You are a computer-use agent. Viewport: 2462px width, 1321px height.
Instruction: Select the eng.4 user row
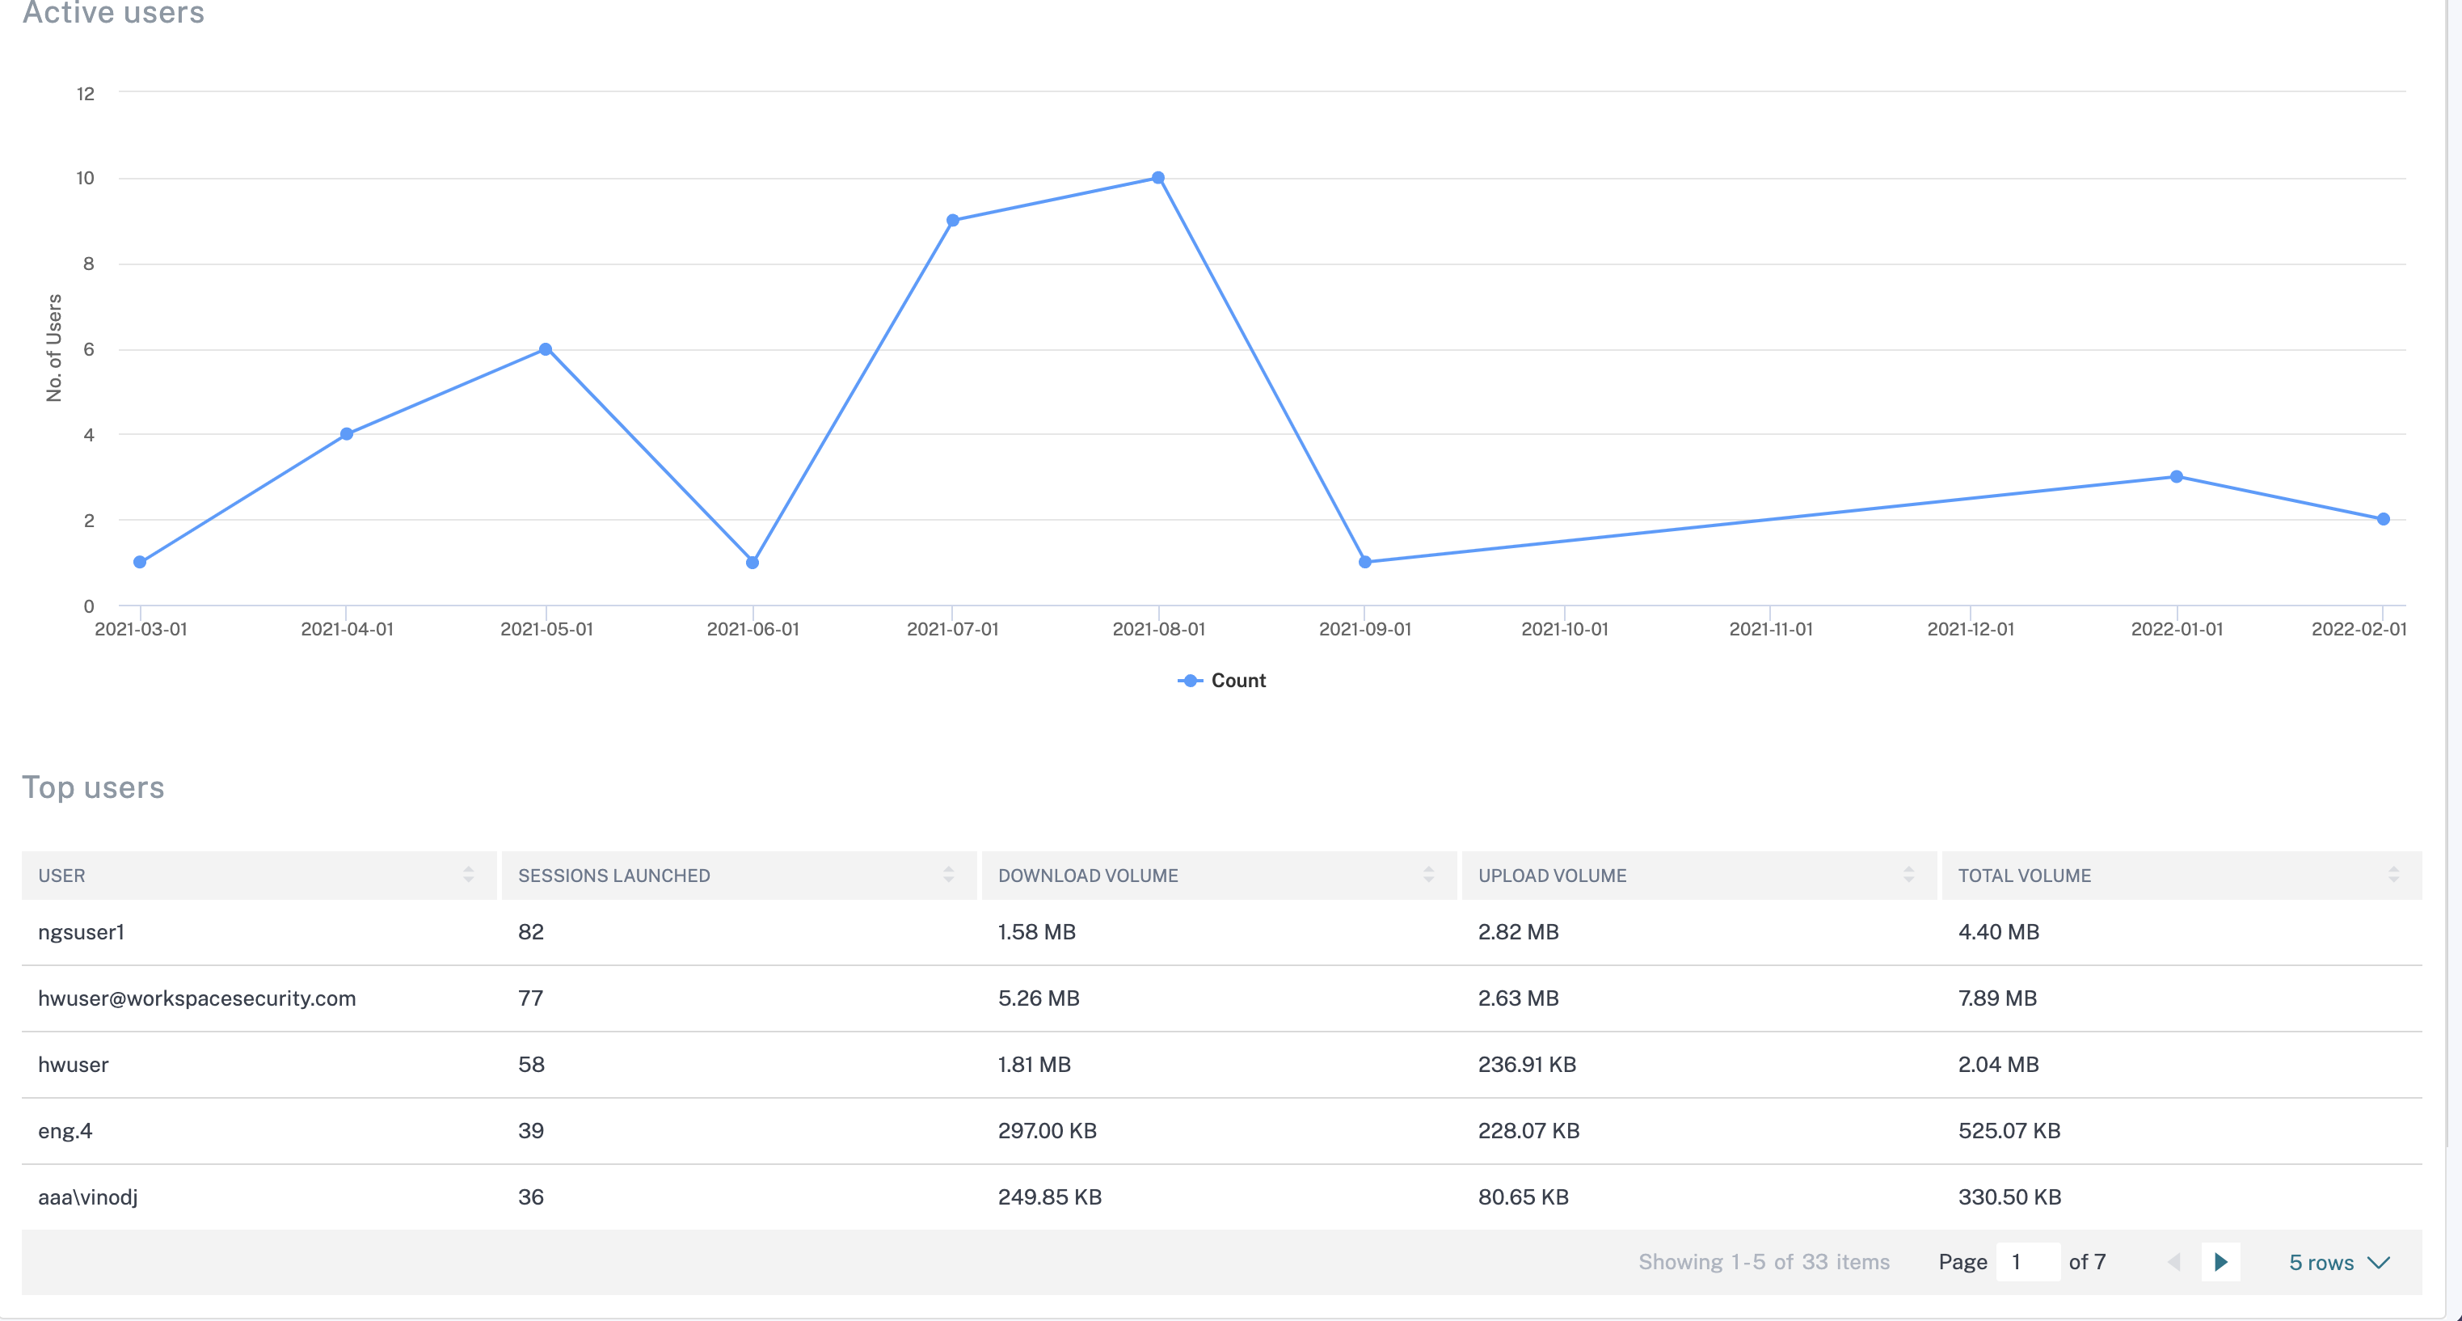[x=65, y=1131]
